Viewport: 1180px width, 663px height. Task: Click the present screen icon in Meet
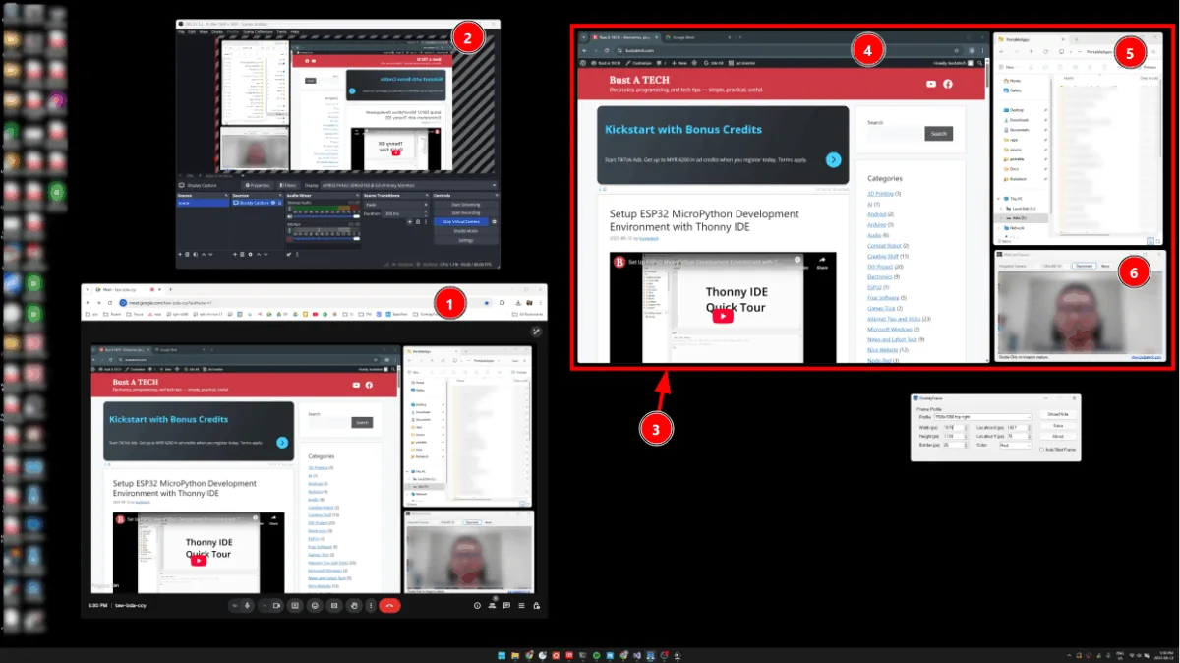pyautogui.click(x=295, y=605)
